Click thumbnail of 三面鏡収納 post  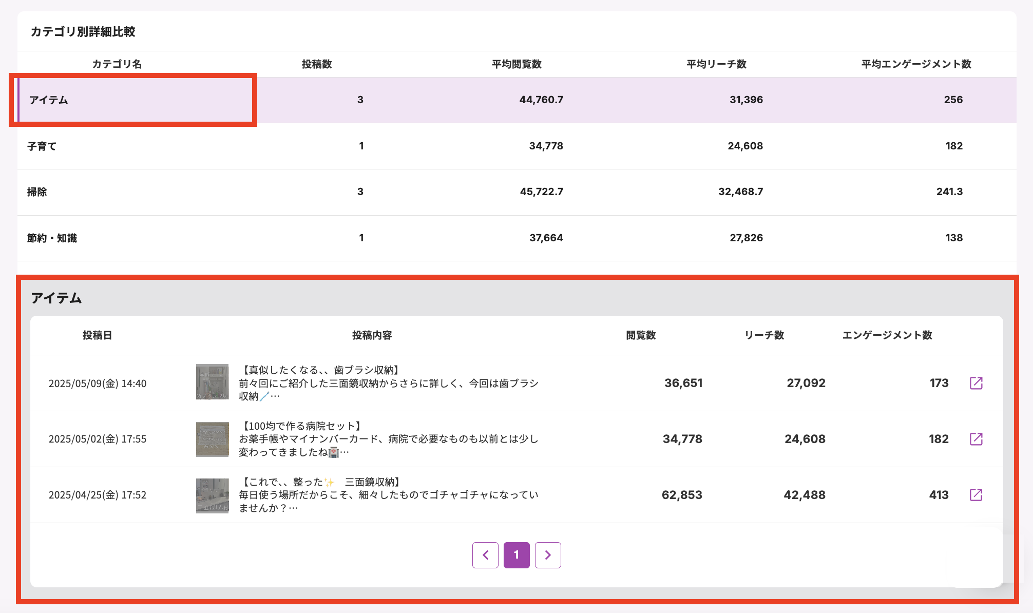(212, 495)
